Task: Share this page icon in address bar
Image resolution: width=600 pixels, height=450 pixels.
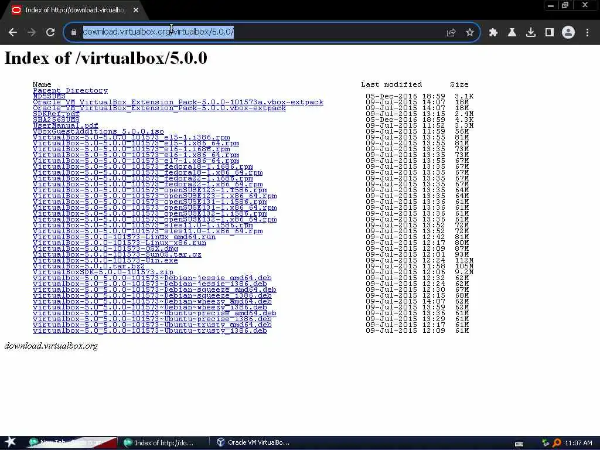Action: click(451, 33)
